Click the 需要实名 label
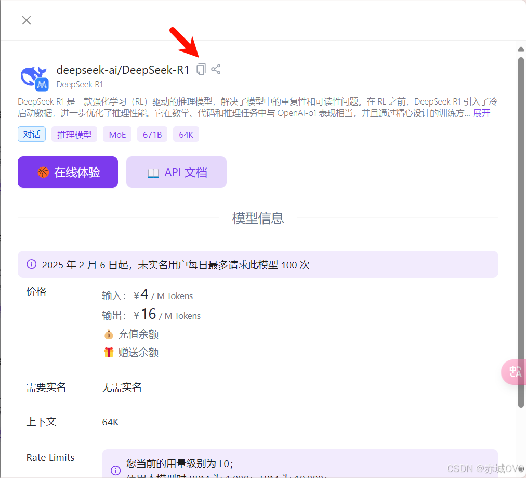The image size is (526, 478). (46, 387)
